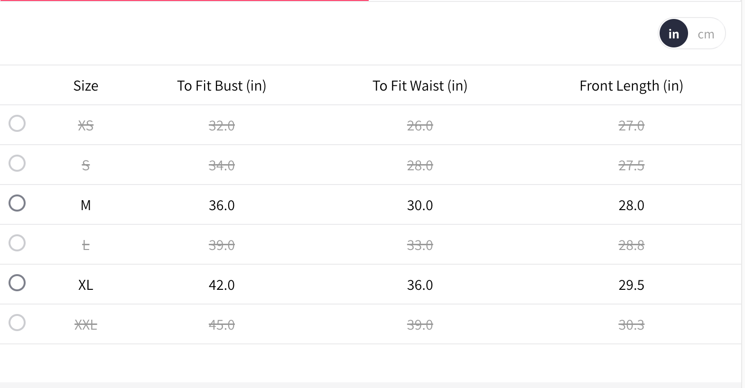Click the struck-through XXL size label
The height and width of the screenshot is (388, 745).
pos(86,325)
